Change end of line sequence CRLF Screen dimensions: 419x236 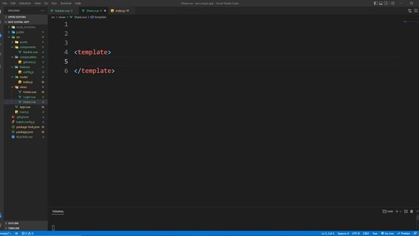pos(366,233)
